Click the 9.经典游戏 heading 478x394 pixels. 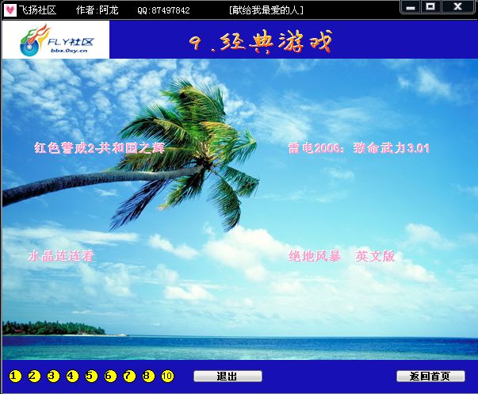tap(261, 42)
